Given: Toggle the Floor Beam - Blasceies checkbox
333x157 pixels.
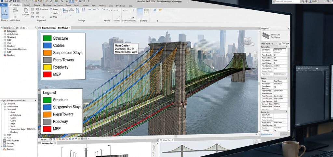Looking at the screenshot, I should point(275,87).
